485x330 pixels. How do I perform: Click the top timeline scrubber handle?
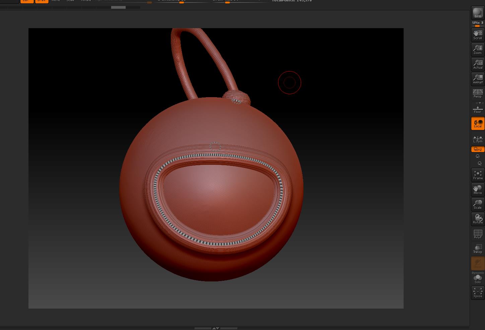coord(118,7)
